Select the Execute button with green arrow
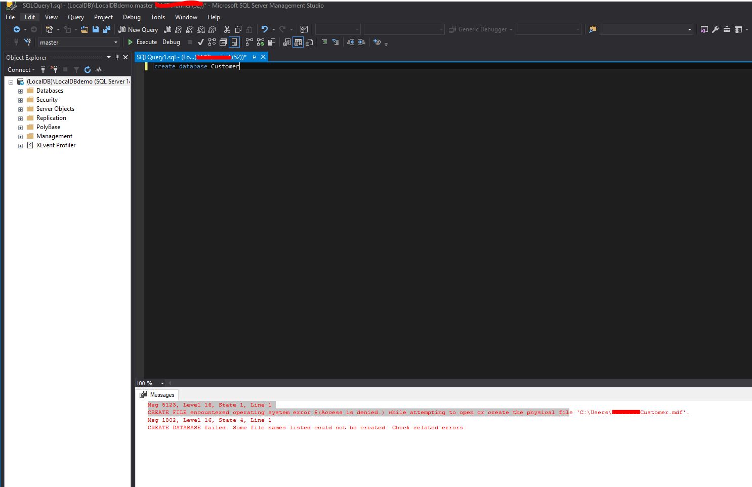 coord(143,42)
